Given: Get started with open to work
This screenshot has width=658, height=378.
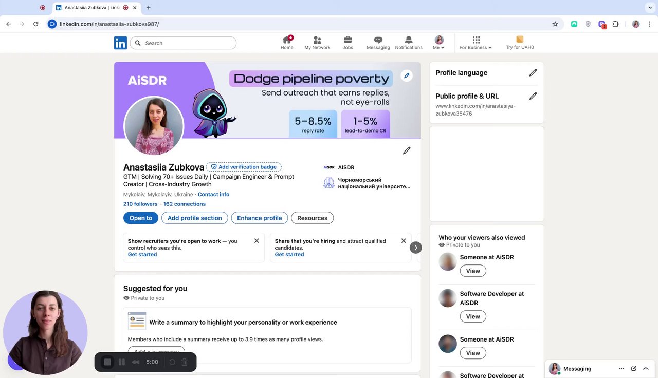Looking at the screenshot, I should [x=142, y=254].
